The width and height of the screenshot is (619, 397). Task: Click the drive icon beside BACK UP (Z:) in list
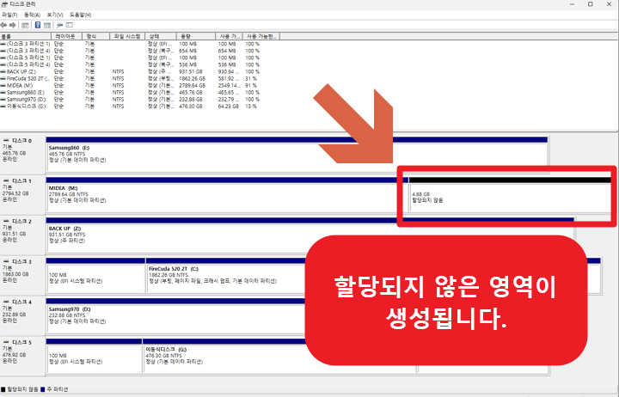point(3,72)
